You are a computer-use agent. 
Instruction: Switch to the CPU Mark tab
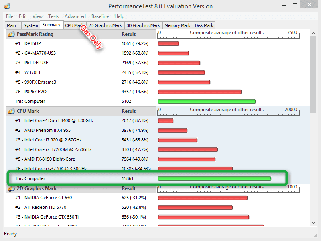coord(75,25)
